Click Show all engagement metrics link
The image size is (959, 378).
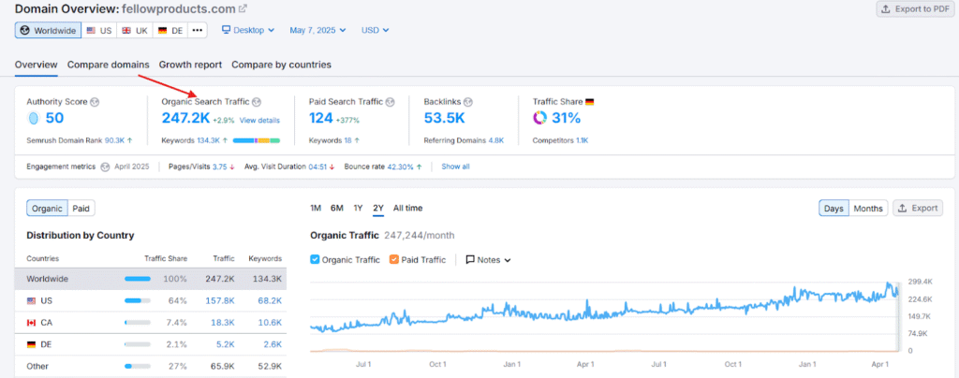coord(456,167)
